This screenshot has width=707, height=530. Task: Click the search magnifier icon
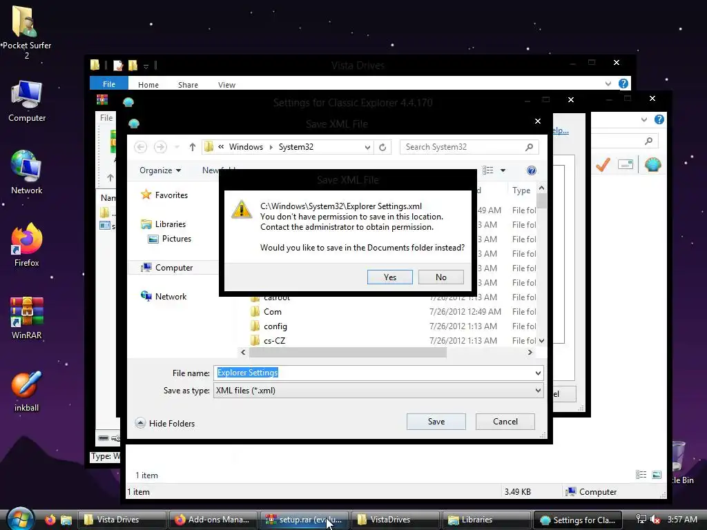pyautogui.click(x=529, y=147)
